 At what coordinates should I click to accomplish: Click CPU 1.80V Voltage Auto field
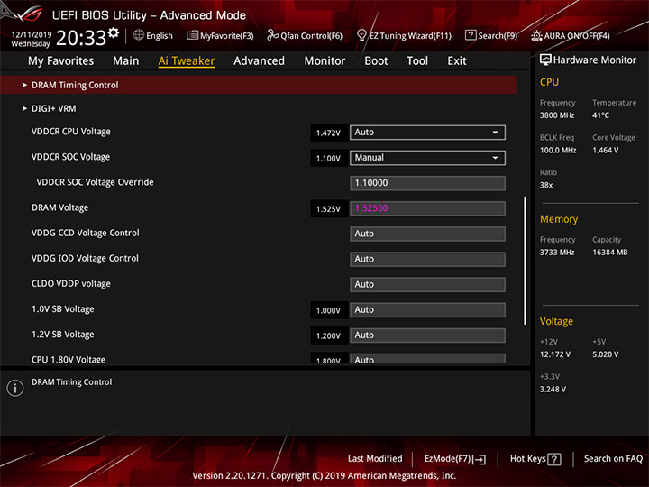click(427, 359)
